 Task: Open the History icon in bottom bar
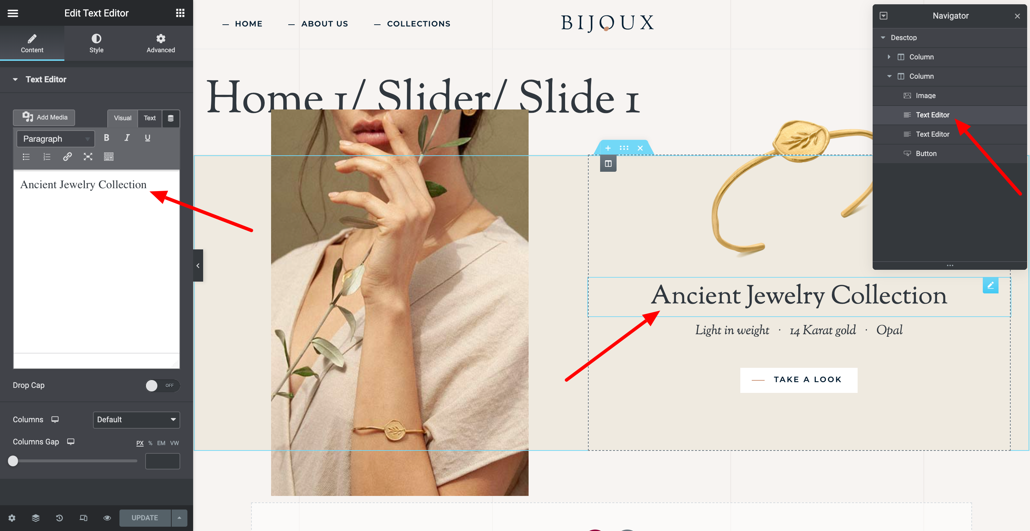coord(59,518)
